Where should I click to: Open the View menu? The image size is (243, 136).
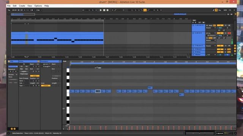tap(30, 6)
